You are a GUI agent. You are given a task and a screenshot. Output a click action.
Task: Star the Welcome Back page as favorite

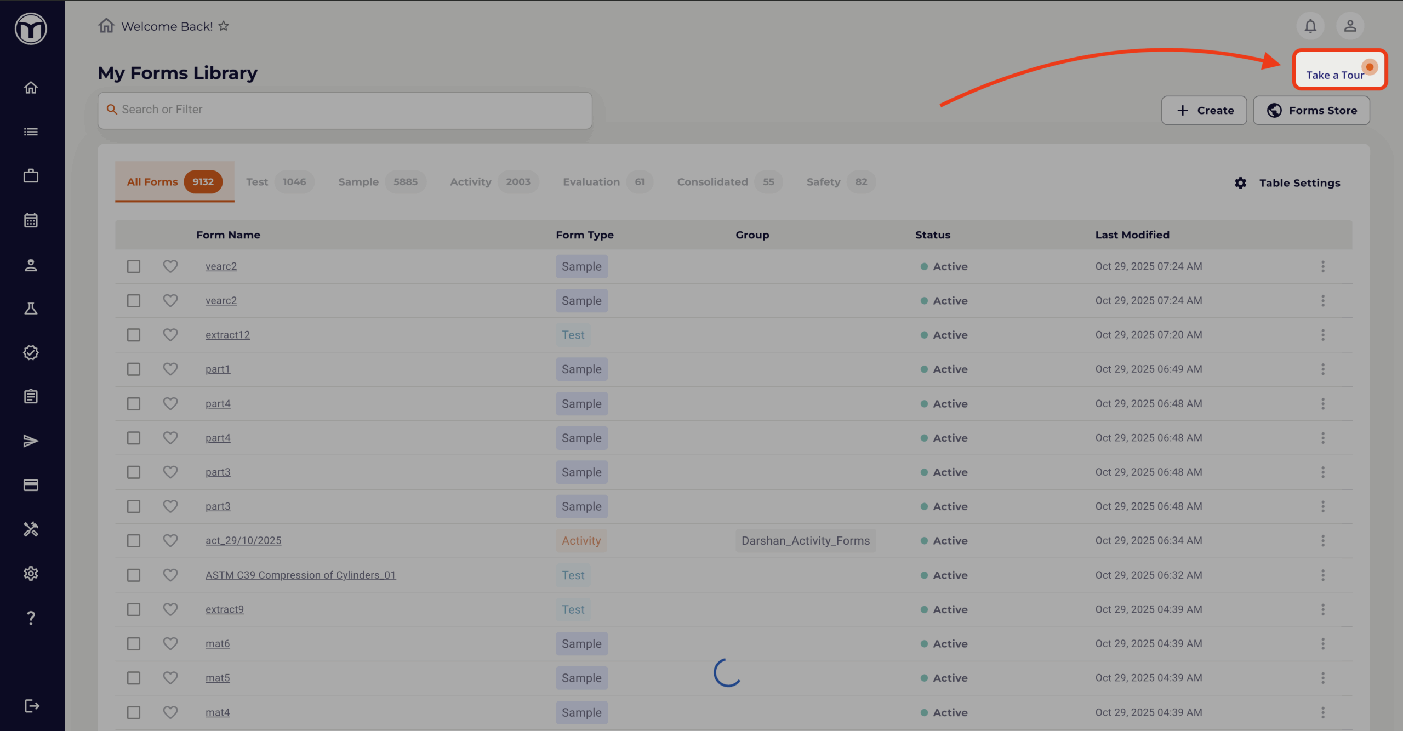[224, 26]
